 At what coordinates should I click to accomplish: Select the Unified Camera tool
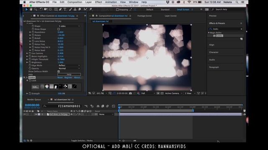46,9
